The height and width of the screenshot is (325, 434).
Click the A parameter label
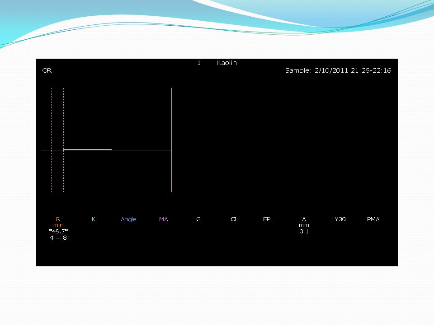point(304,219)
